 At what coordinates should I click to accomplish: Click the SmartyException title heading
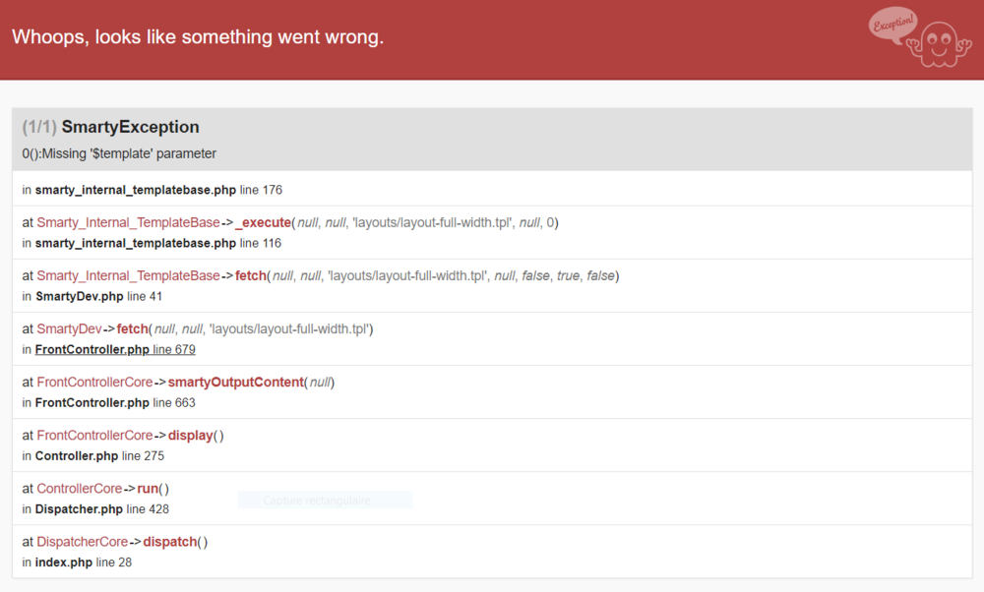click(x=130, y=127)
